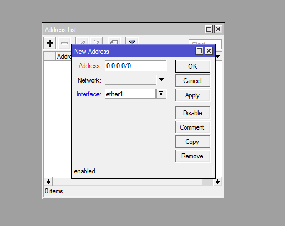Click the ether1 interface field
Viewport: 285px width, 226px height.
(x=130, y=94)
